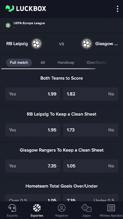Tap the Luckbox logo
This screenshot has width=123, height=219.
click(26, 9)
